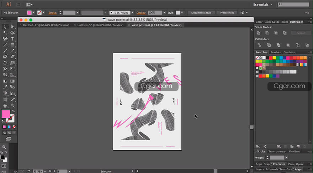The height and width of the screenshot is (173, 313).
Task: Swap fill and stroke colors
Action: click(x=13, y=111)
